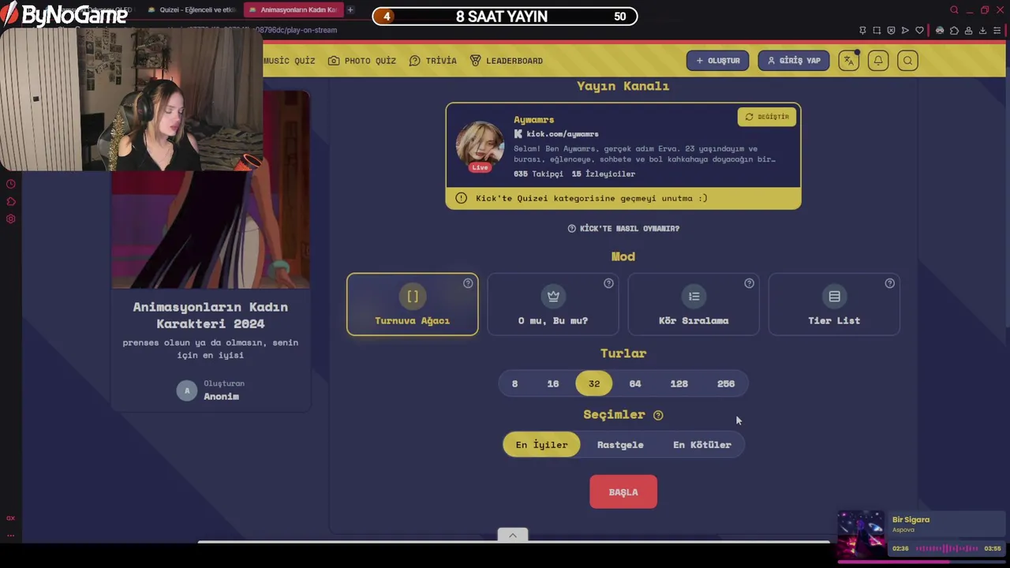Select the Tier List mode
1010x568 pixels.
834,305
